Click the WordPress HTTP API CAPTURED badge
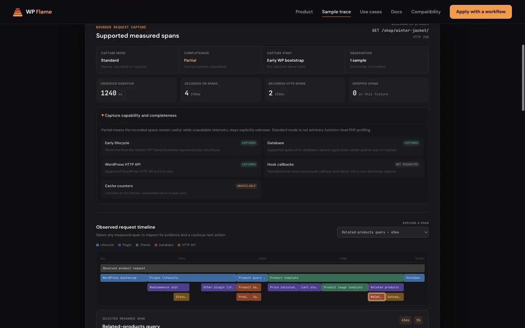This screenshot has height=328, width=525. click(249, 164)
